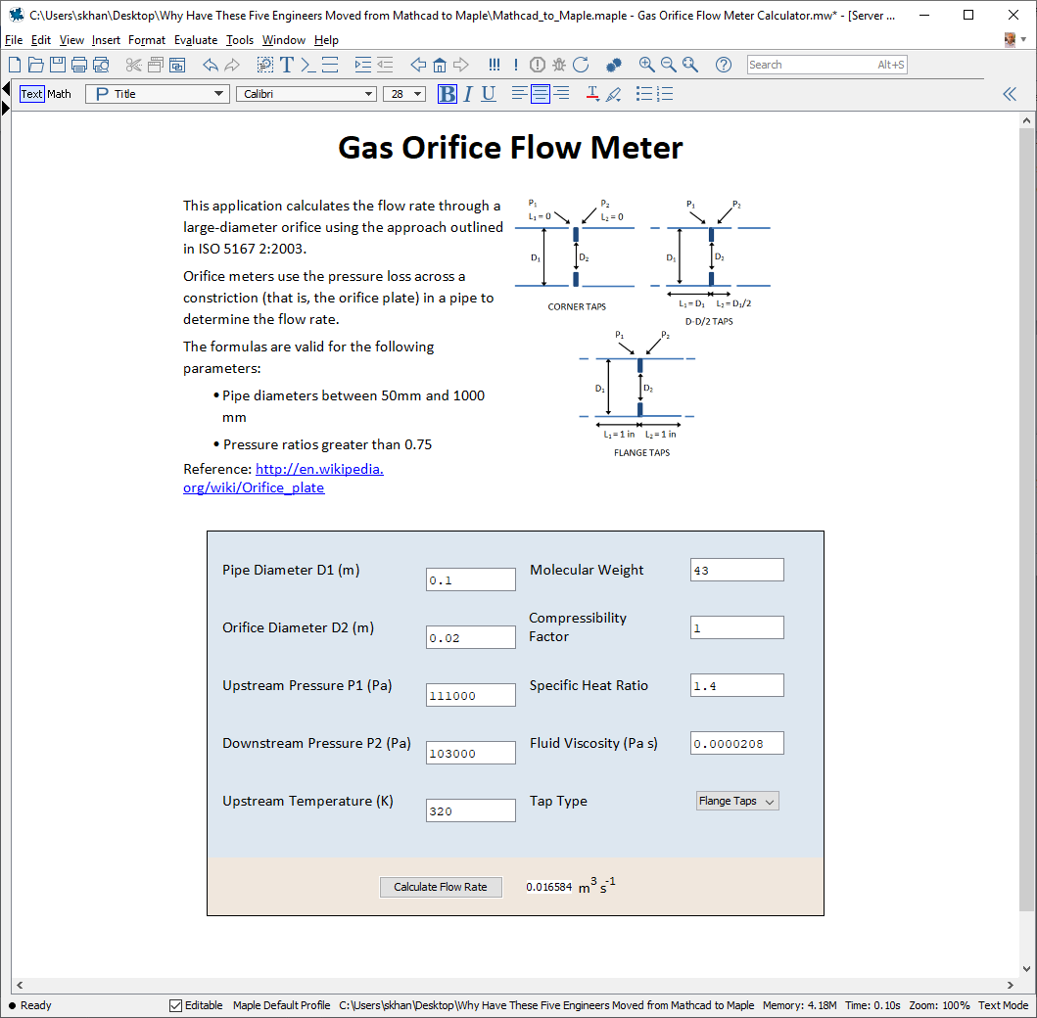Expand the Title paragraph style dropdown

tap(219, 94)
